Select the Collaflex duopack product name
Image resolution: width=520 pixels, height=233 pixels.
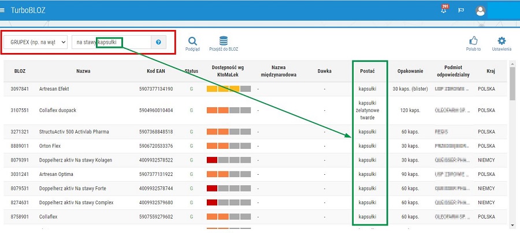tap(58, 110)
